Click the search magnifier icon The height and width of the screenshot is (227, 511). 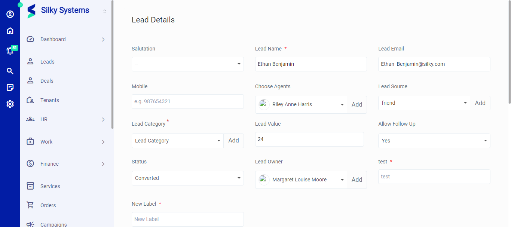[x=10, y=71]
